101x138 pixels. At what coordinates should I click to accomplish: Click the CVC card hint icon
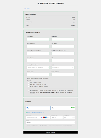point(73,117)
